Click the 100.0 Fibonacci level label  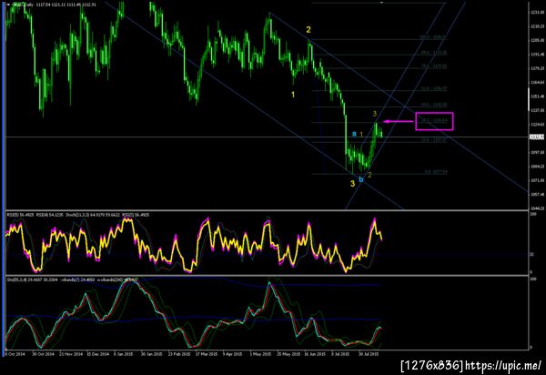tap(433, 37)
